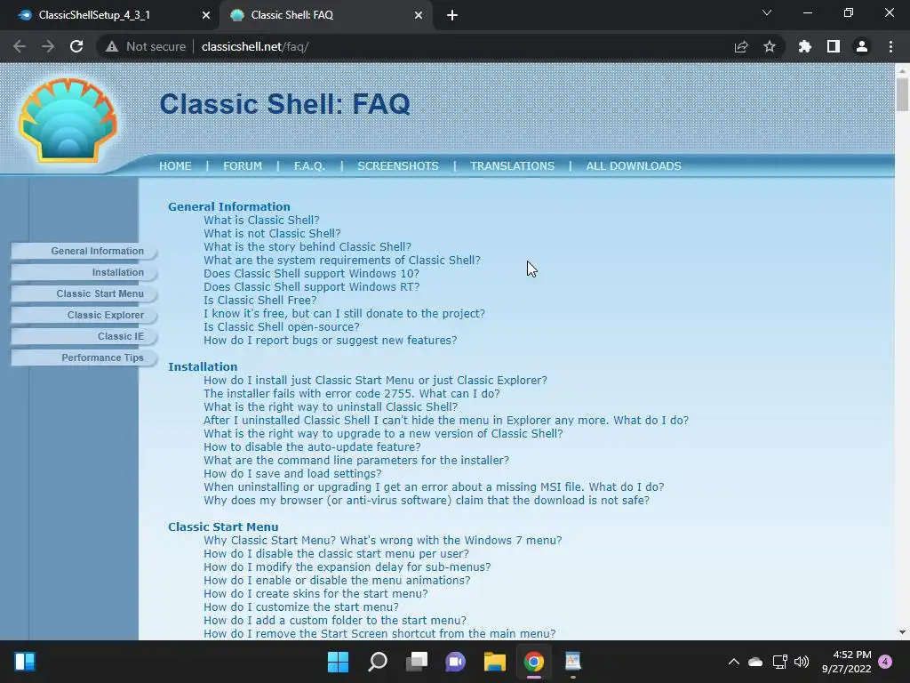The image size is (910, 683).
Task: Reload the Classic Shell FAQ page
Action: [76, 46]
